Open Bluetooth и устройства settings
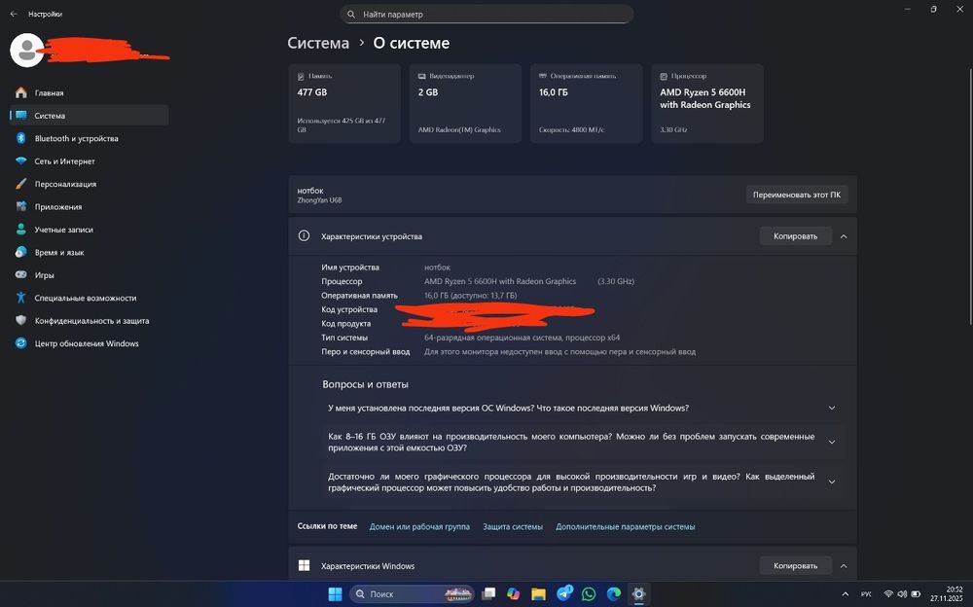This screenshot has height=607, width=973. pos(89,138)
